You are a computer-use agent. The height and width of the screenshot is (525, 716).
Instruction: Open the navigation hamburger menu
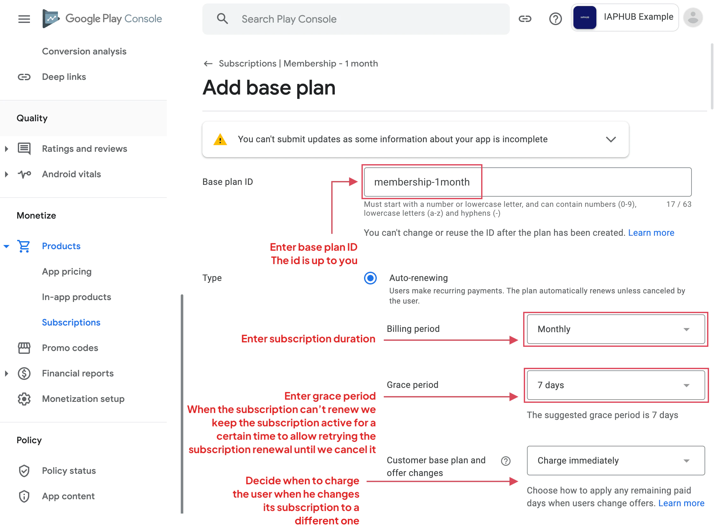coord(24,19)
